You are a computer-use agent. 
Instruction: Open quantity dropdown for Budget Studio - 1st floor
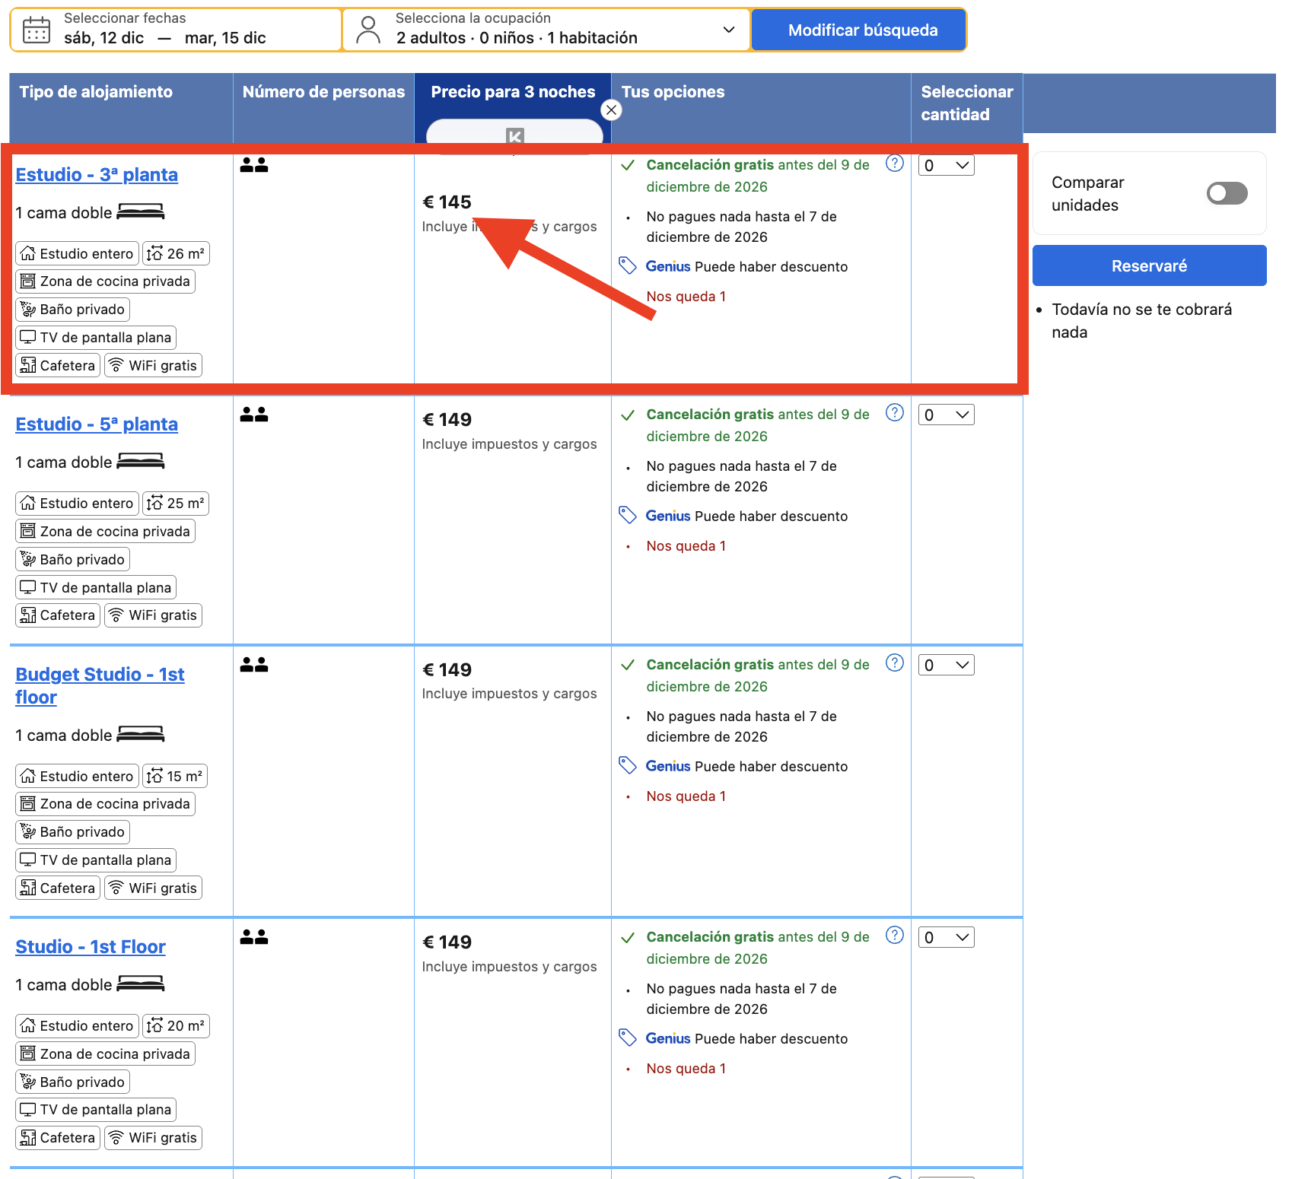(946, 665)
